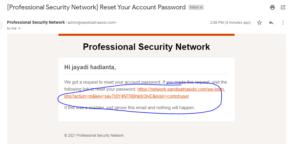Screen dimensions: 288x144
Task: Click the "If this was a mistake" sentence
Action: [x=129, y=108]
